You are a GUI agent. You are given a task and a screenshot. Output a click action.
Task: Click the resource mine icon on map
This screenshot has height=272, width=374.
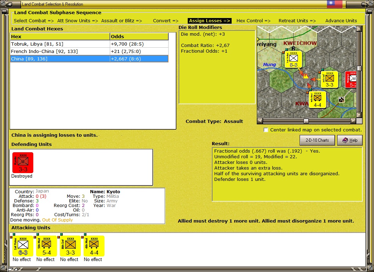click(x=341, y=100)
